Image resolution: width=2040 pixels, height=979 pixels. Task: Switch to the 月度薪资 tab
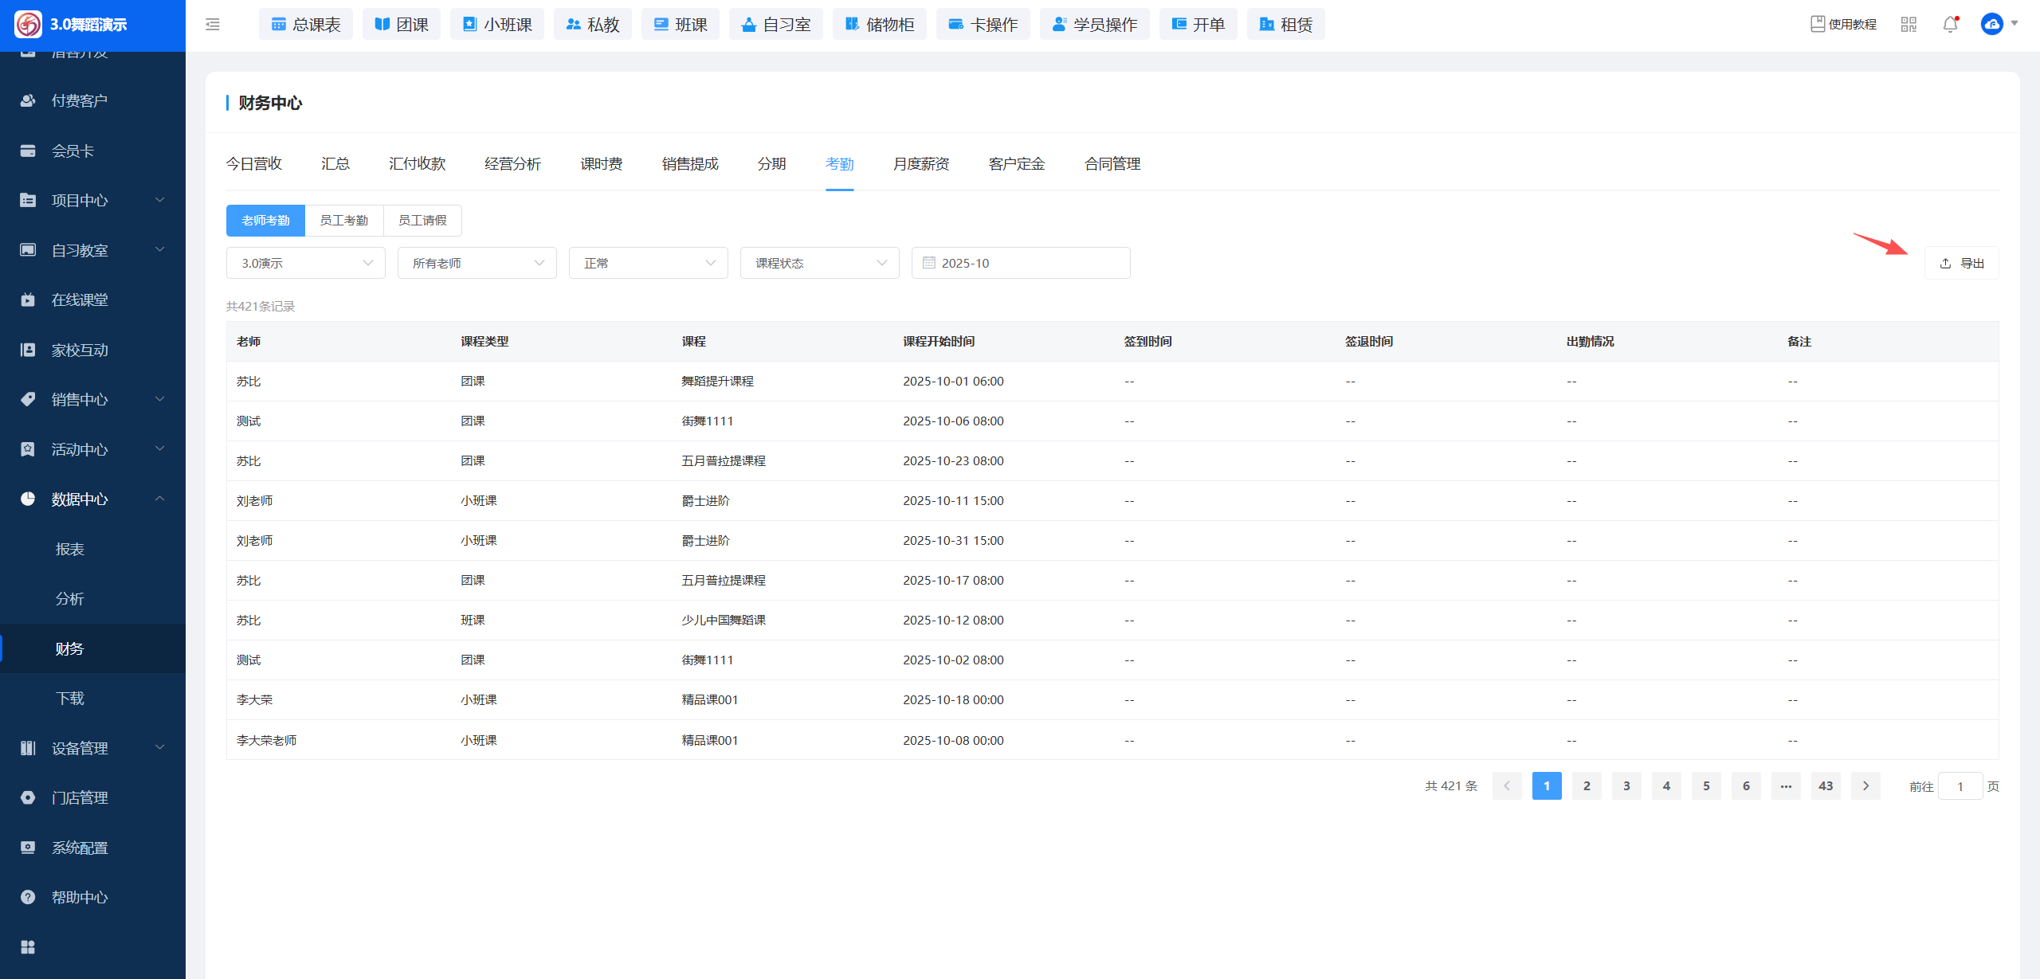click(x=920, y=164)
